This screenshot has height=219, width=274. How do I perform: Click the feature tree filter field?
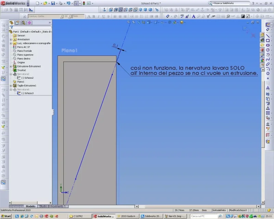click(31, 27)
